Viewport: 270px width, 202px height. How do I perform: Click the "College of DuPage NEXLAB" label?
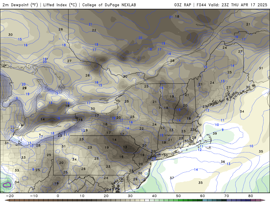point(109,5)
